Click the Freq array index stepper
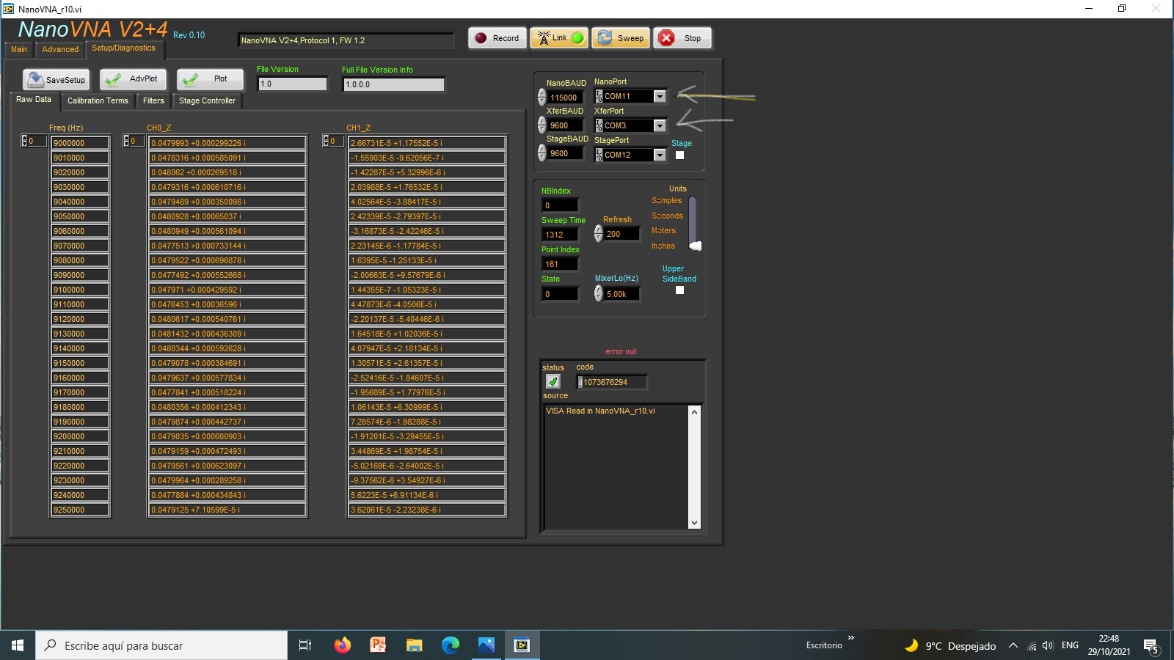1174x660 pixels. [x=24, y=141]
